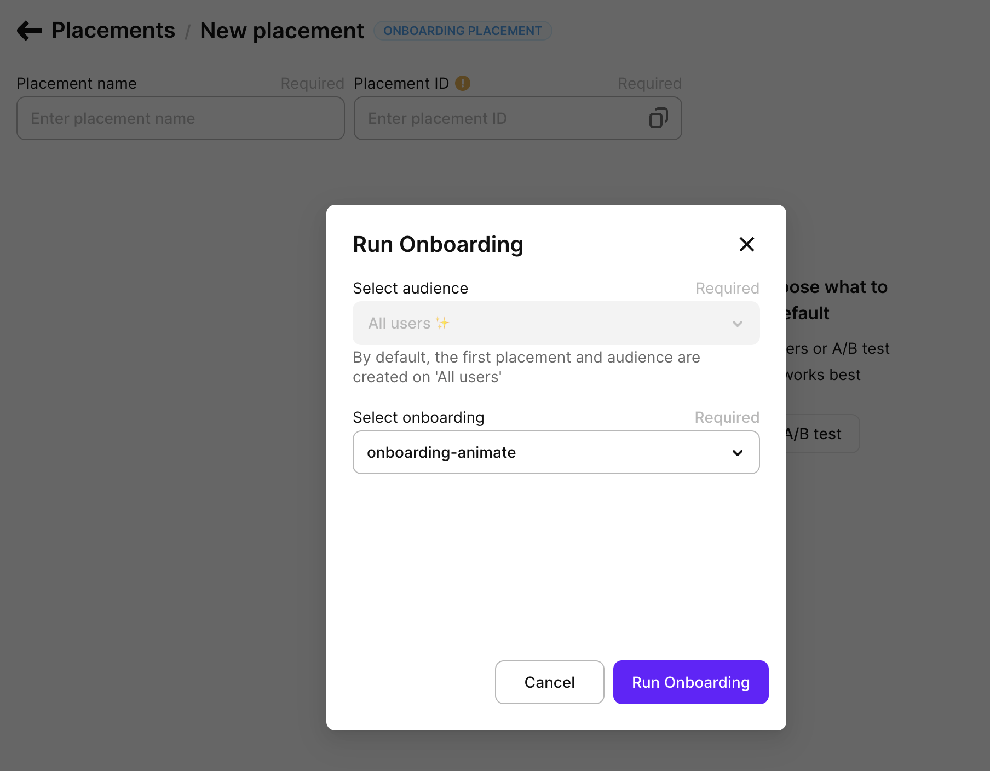Viewport: 990px width, 771px height.
Task: Click the Required label for Select audience
Action: pos(727,288)
